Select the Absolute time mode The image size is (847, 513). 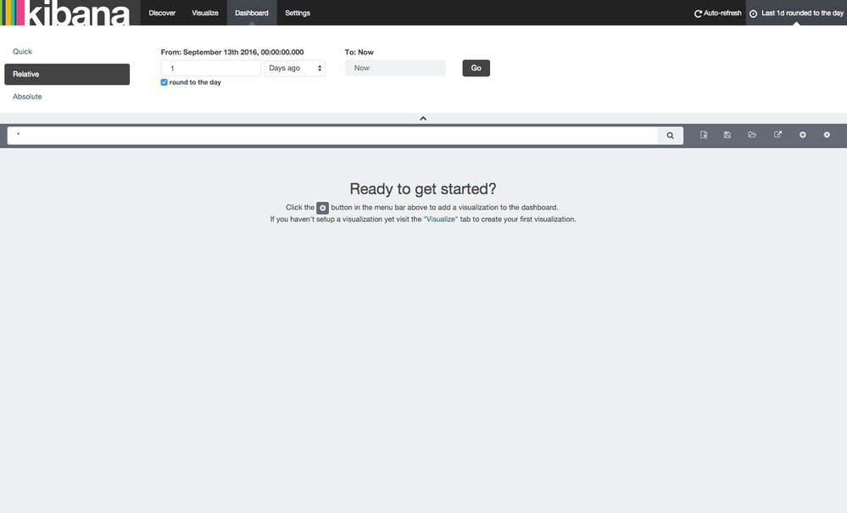[26, 96]
